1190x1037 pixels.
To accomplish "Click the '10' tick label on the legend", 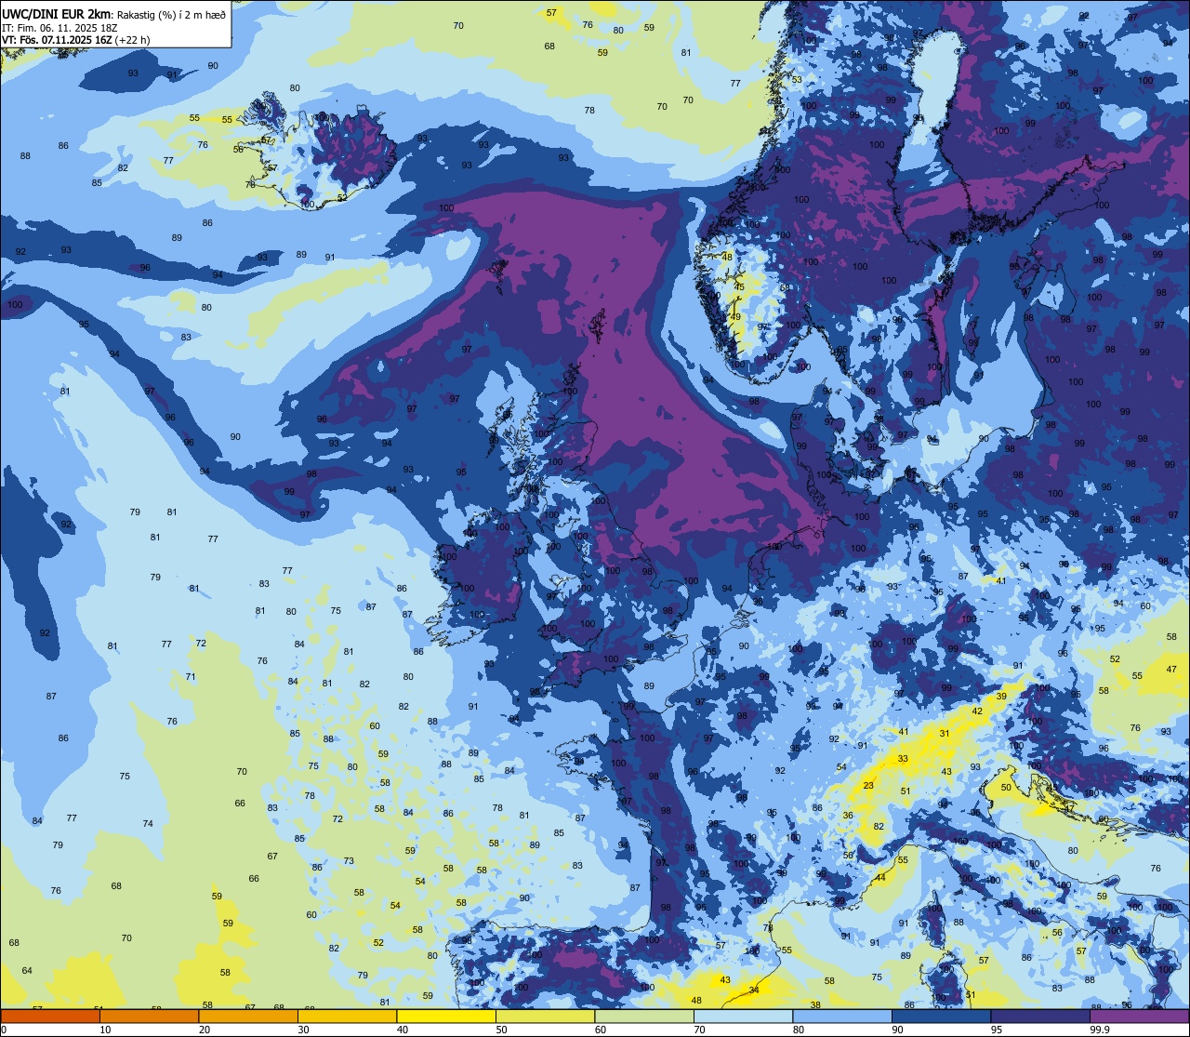I will (x=105, y=1030).
